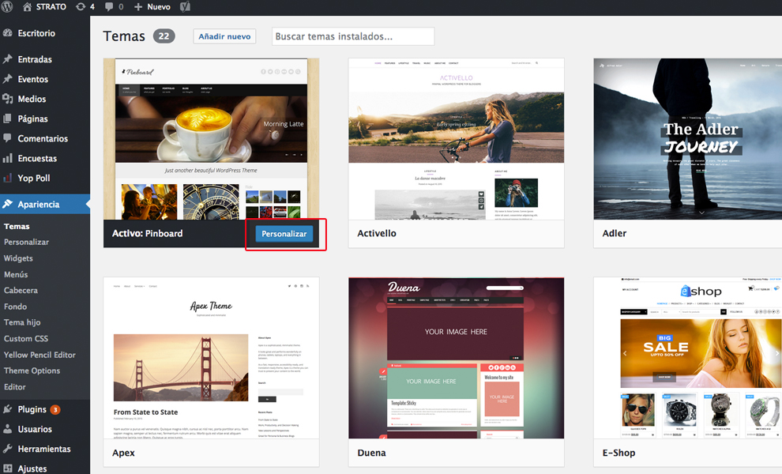Select the Temas submenu item
Image resolution: width=782 pixels, height=474 pixels.
click(x=17, y=226)
